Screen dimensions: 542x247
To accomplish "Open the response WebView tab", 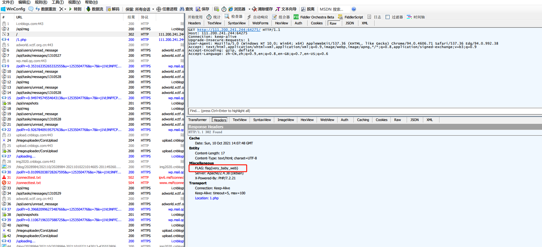I will [x=327, y=120].
